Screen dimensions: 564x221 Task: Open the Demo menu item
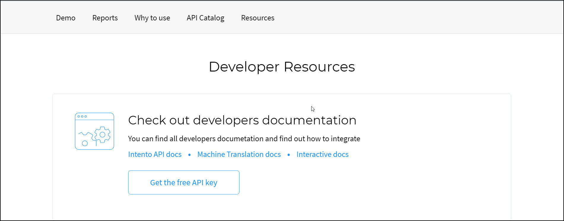coord(66,18)
